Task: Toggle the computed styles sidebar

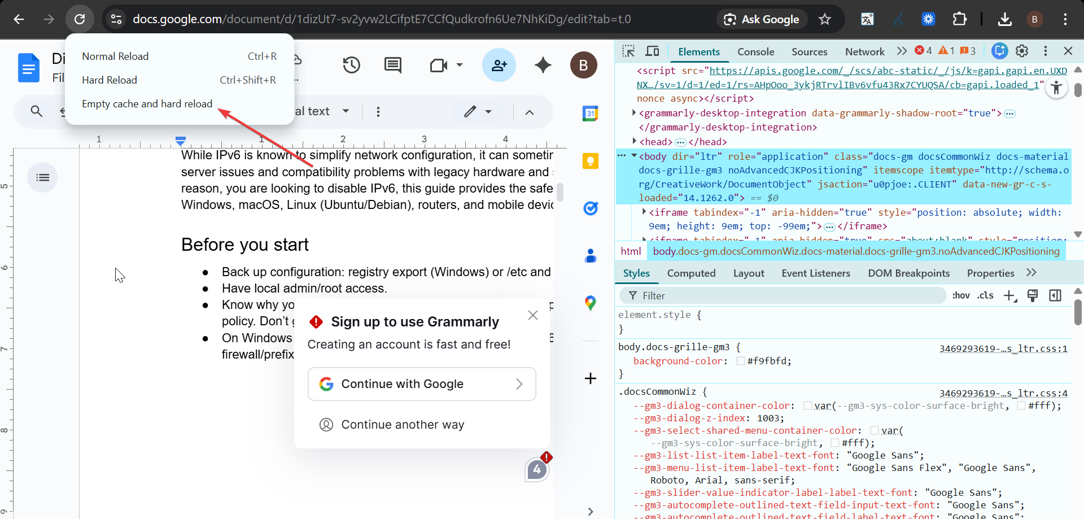Action: click(1055, 295)
